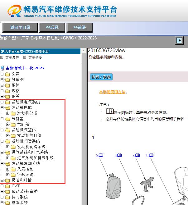The width and height of the screenshot is (188, 205).
Task: Collapse the top-level 气缸盖 node
Action: point(2,119)
